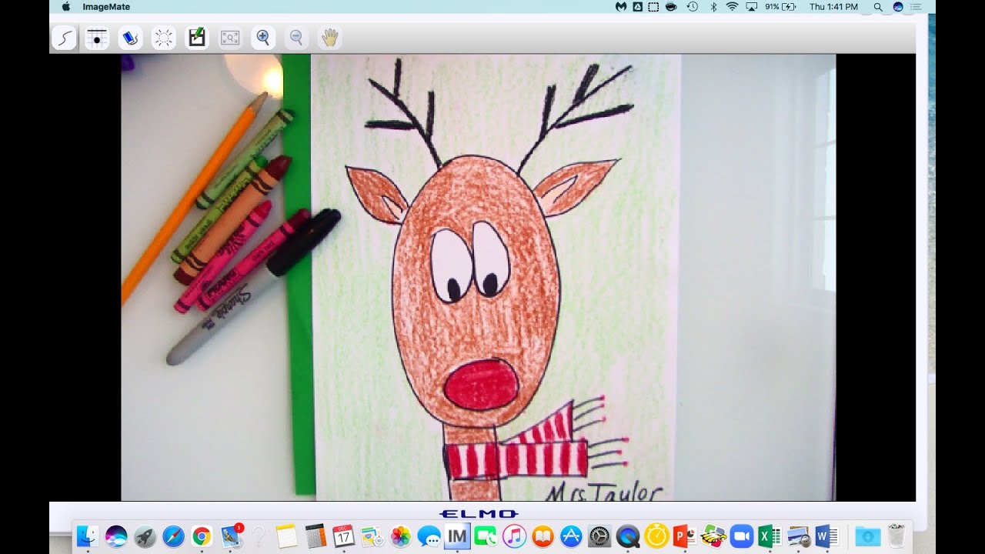
Task: Click the save image with pencil icon
Action: click(x=197, y=38)
